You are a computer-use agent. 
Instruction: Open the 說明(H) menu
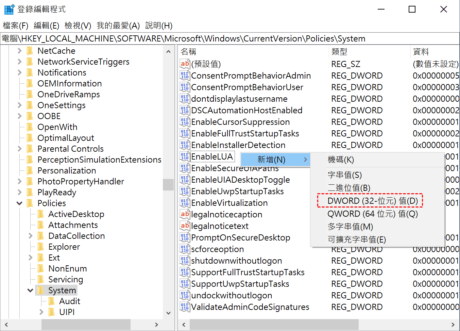(x=159, y=26)
